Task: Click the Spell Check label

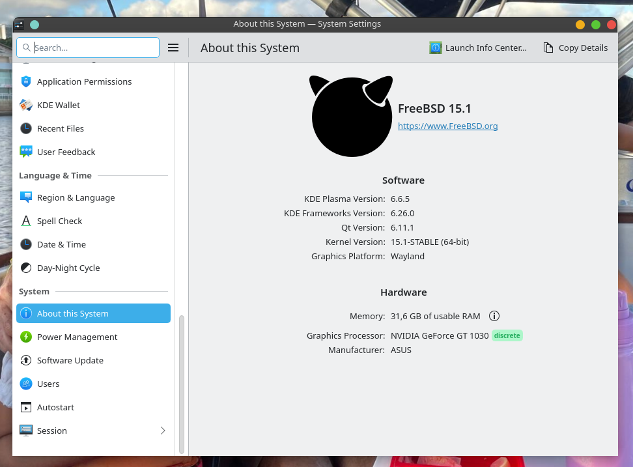Action: tap(59, 221)
